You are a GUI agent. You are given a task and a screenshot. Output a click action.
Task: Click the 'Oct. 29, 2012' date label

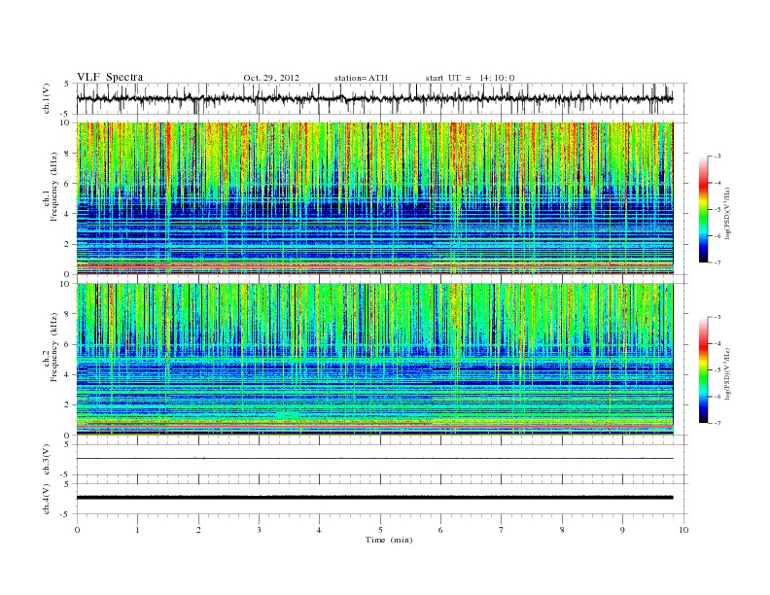[271, 78]
